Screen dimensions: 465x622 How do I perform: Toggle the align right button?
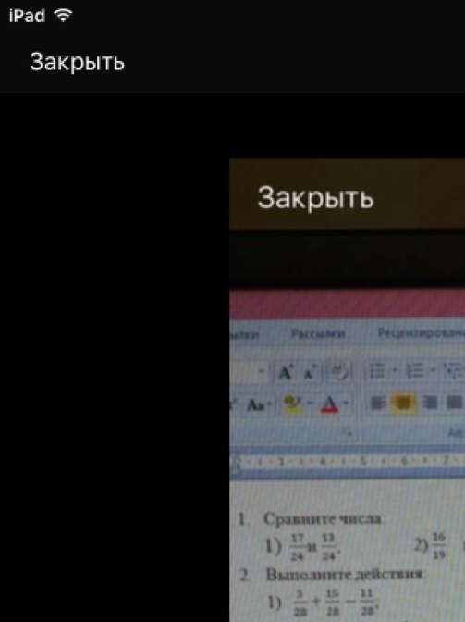point(431,403)
